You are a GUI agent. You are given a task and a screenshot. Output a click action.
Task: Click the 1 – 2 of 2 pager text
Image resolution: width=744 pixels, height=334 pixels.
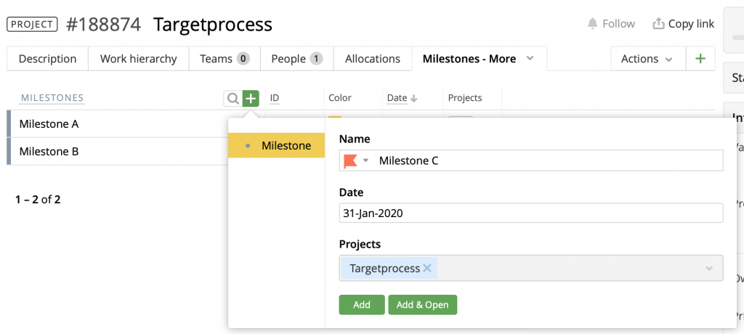pos(38,200)
